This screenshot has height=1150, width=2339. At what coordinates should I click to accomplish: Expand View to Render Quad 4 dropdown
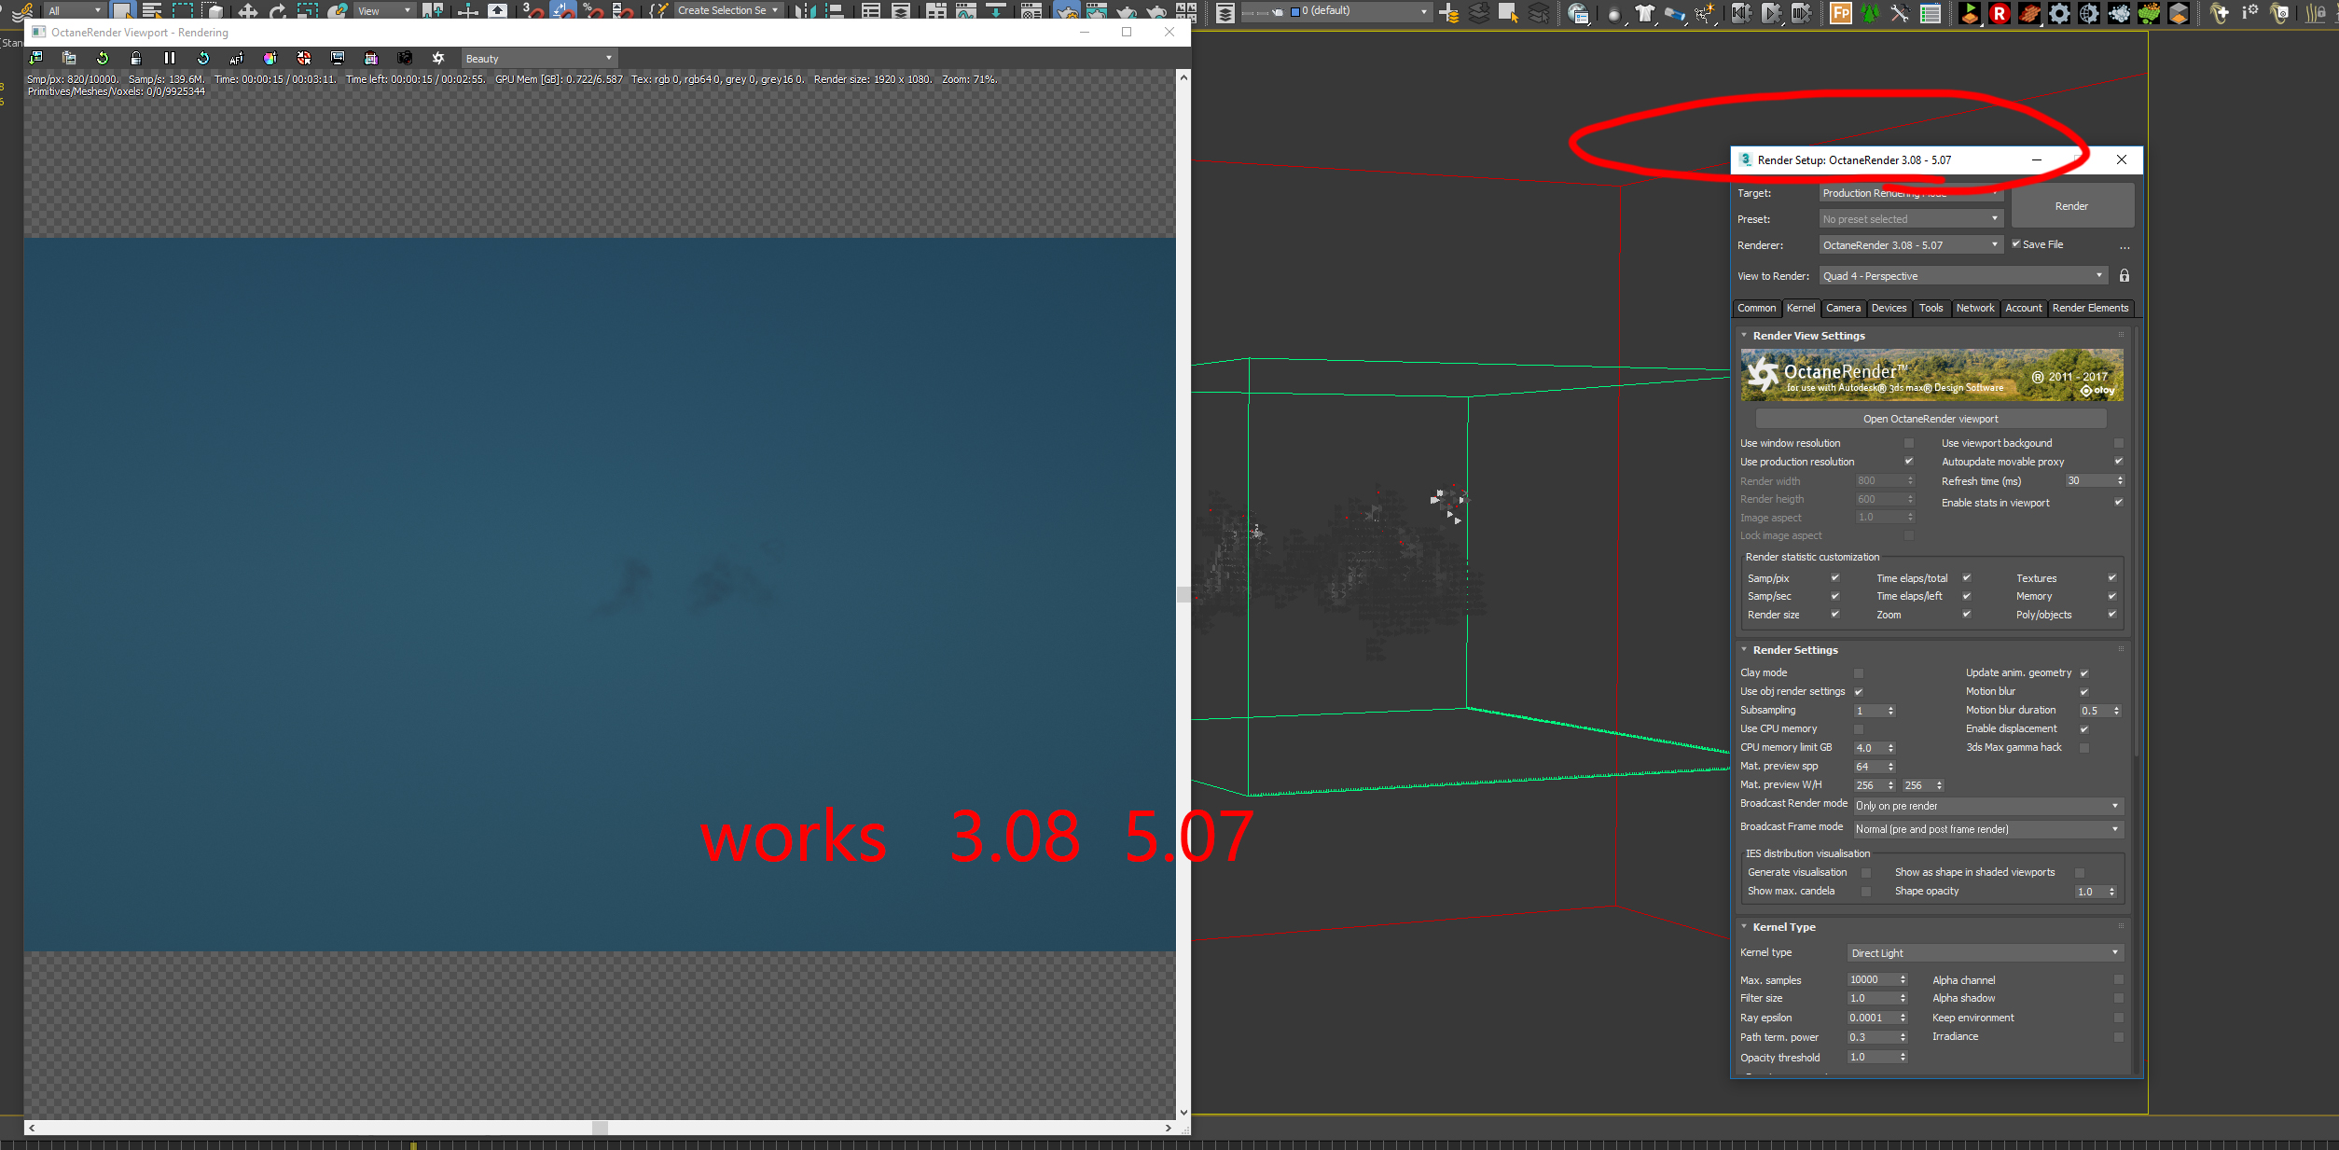coord(1962,275)
